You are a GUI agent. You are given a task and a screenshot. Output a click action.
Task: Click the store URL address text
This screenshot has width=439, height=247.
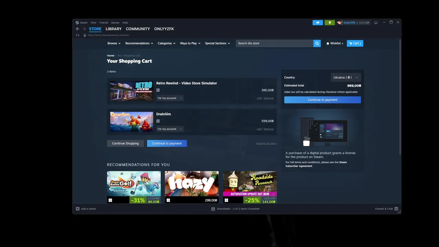(108, 35)
